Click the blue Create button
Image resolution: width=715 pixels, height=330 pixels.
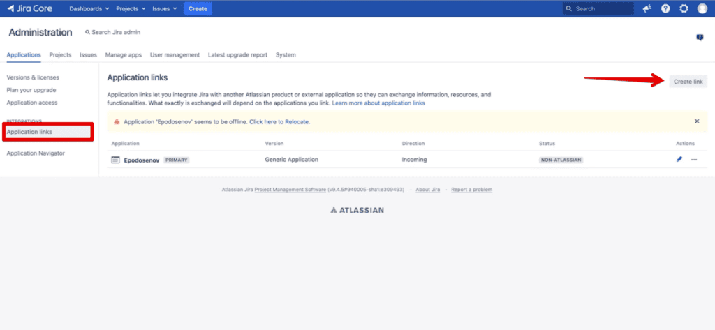(198, 8)
